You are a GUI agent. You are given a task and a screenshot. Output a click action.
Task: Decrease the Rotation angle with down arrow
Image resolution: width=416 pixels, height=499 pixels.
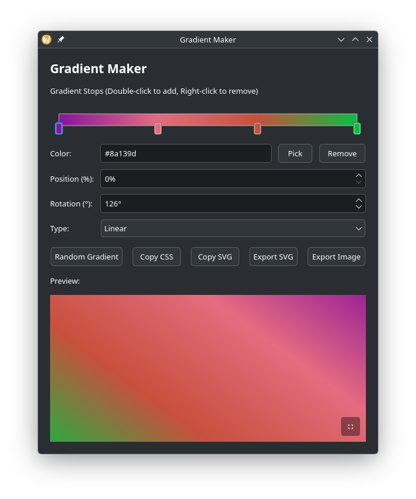(358, 207)
